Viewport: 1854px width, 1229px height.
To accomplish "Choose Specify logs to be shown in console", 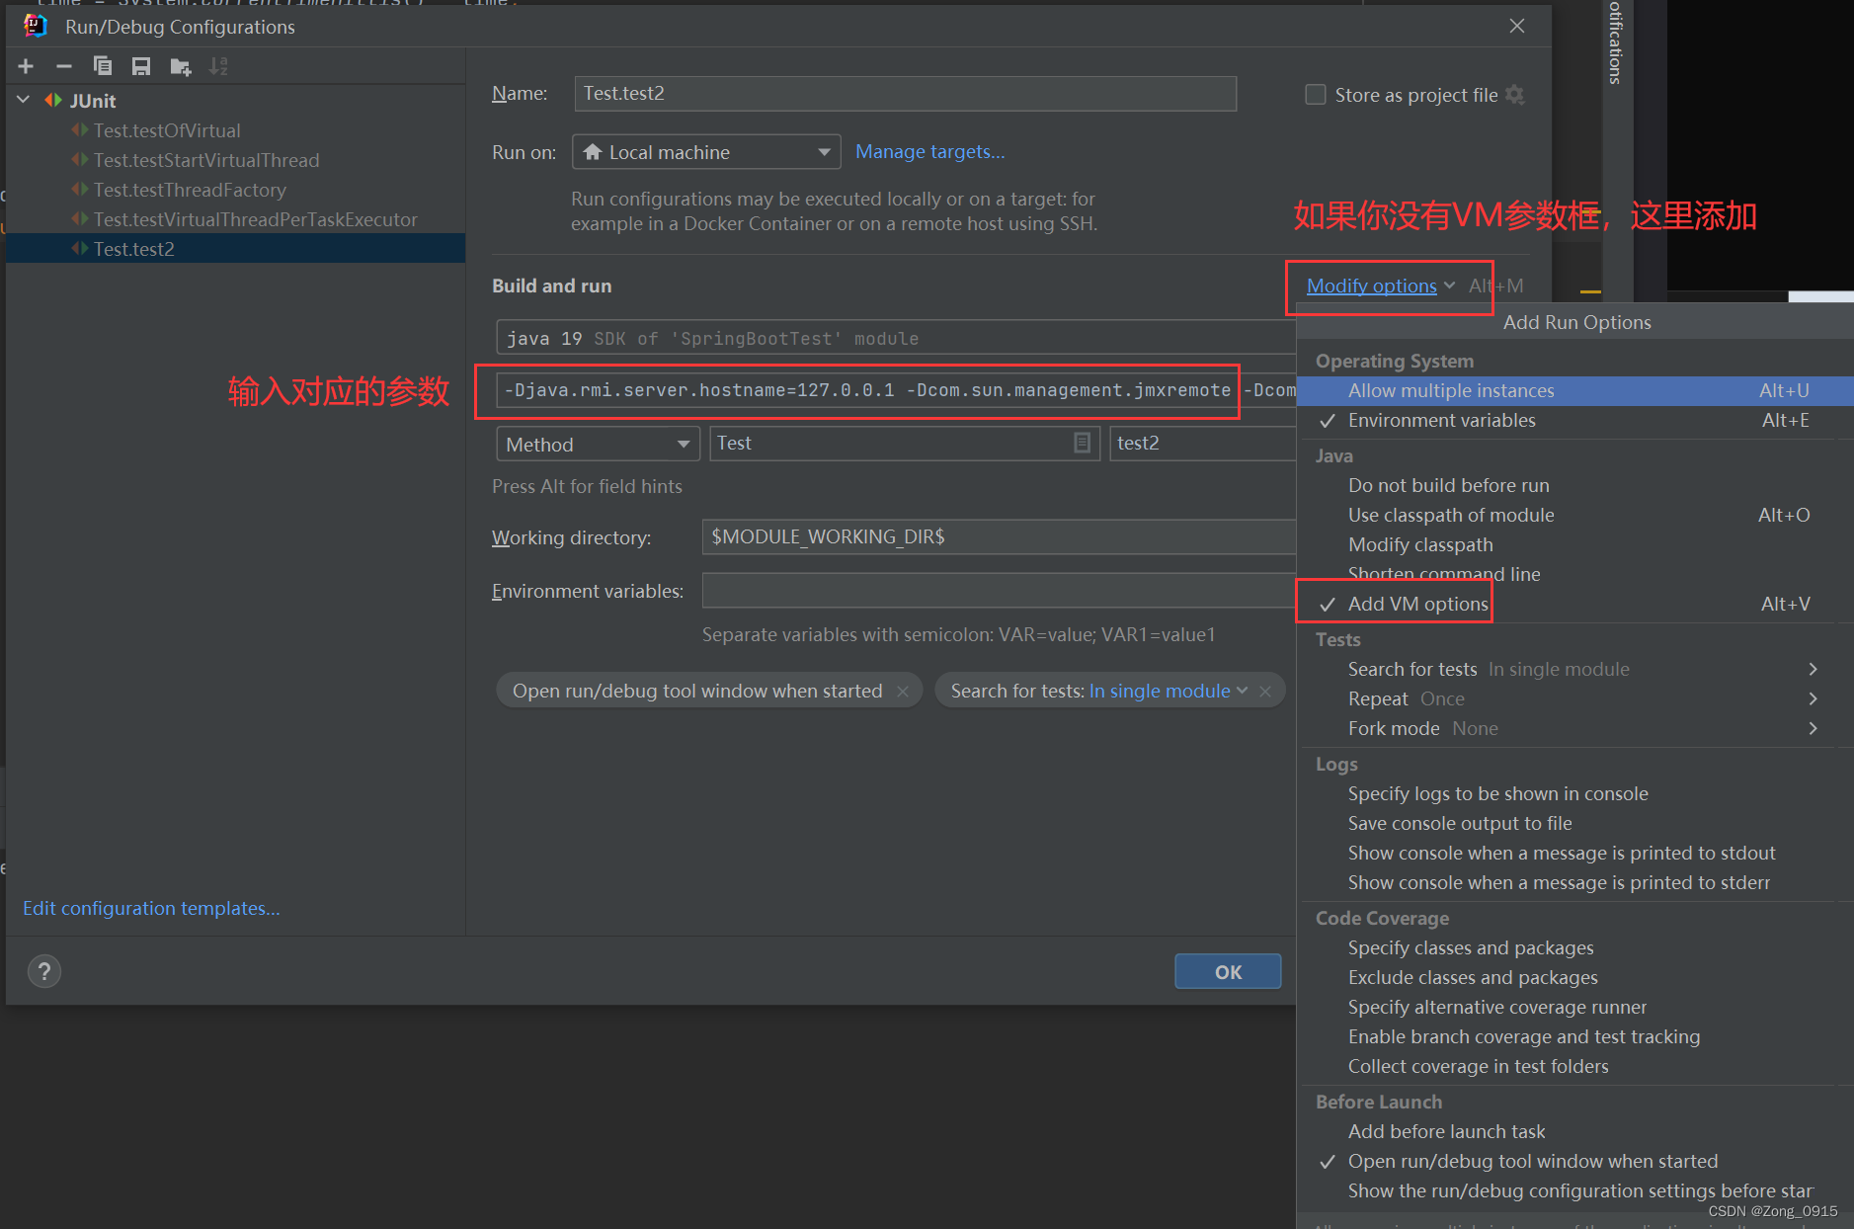I will tap(1574, 793).
